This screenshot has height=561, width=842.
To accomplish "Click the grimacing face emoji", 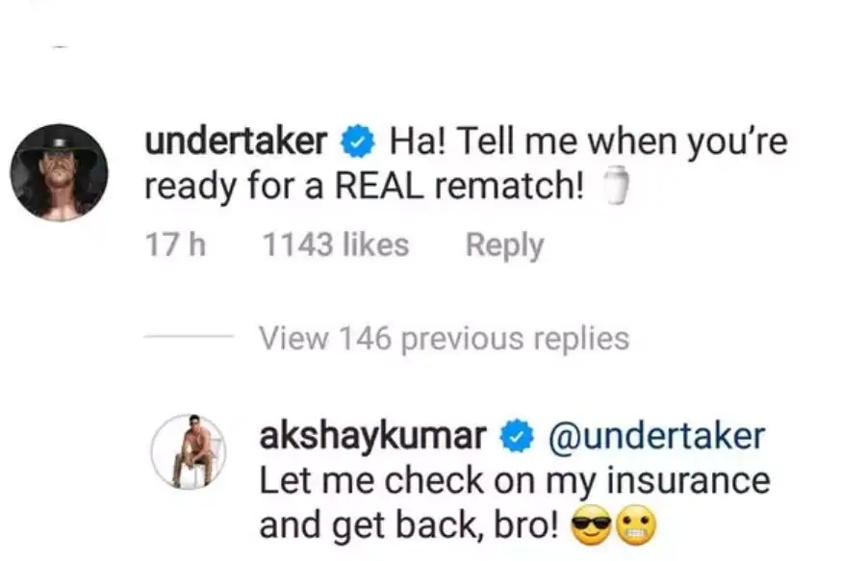I will click(636, 526).
